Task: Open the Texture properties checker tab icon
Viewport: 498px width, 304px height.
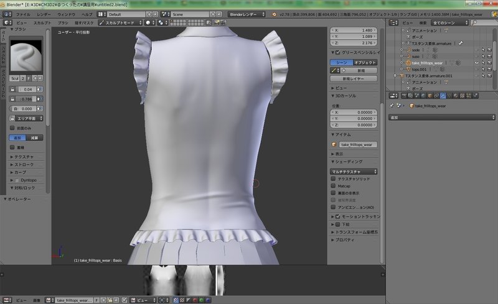Action: pos(462,96)
